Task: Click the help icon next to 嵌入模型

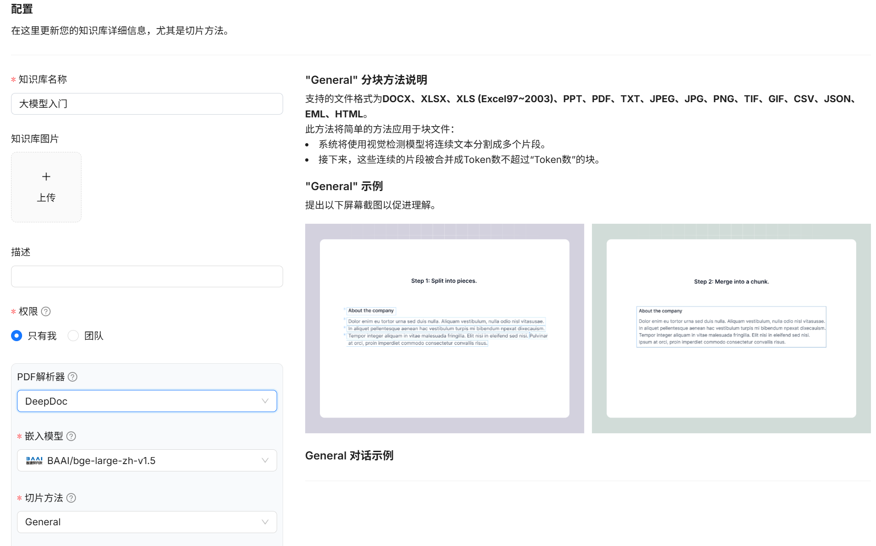Action: (71, 436)
